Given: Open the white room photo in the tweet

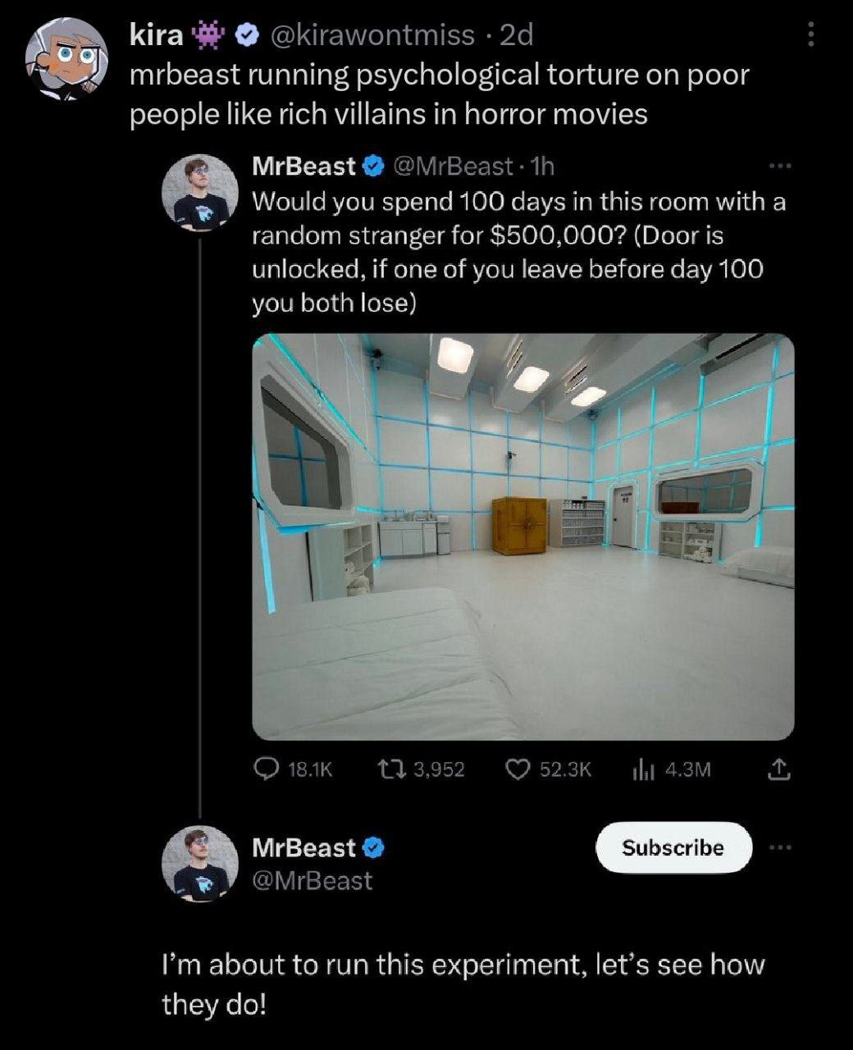Looking at the screenshot, I should tap(522, 536).
